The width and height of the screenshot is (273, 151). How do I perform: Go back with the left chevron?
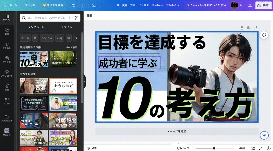click(x=5, y=5)
